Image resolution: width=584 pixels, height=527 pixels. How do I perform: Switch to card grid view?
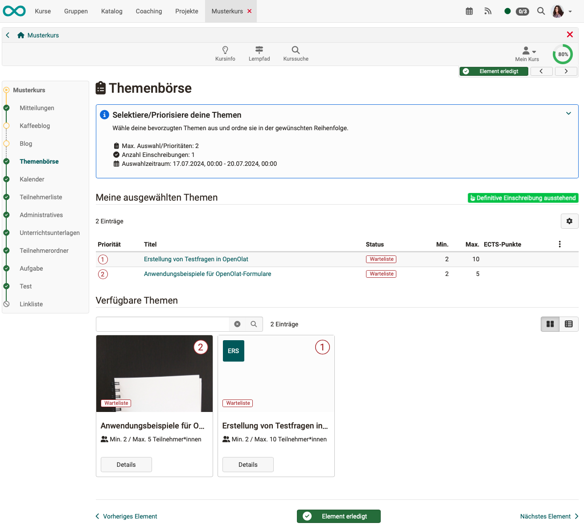550,324
